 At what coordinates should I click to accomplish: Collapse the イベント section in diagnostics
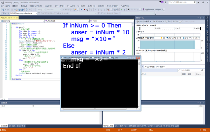(x=136, y=32)
